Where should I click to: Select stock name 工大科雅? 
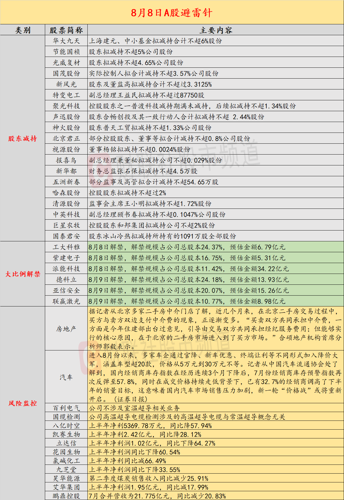coord(66,247)
